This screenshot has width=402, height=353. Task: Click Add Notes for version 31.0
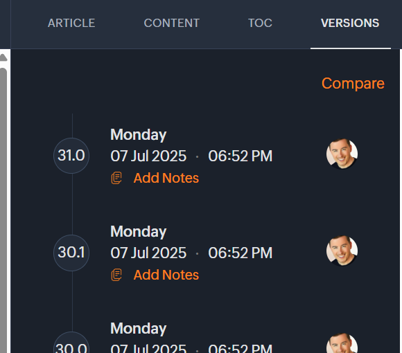[166, 178]
